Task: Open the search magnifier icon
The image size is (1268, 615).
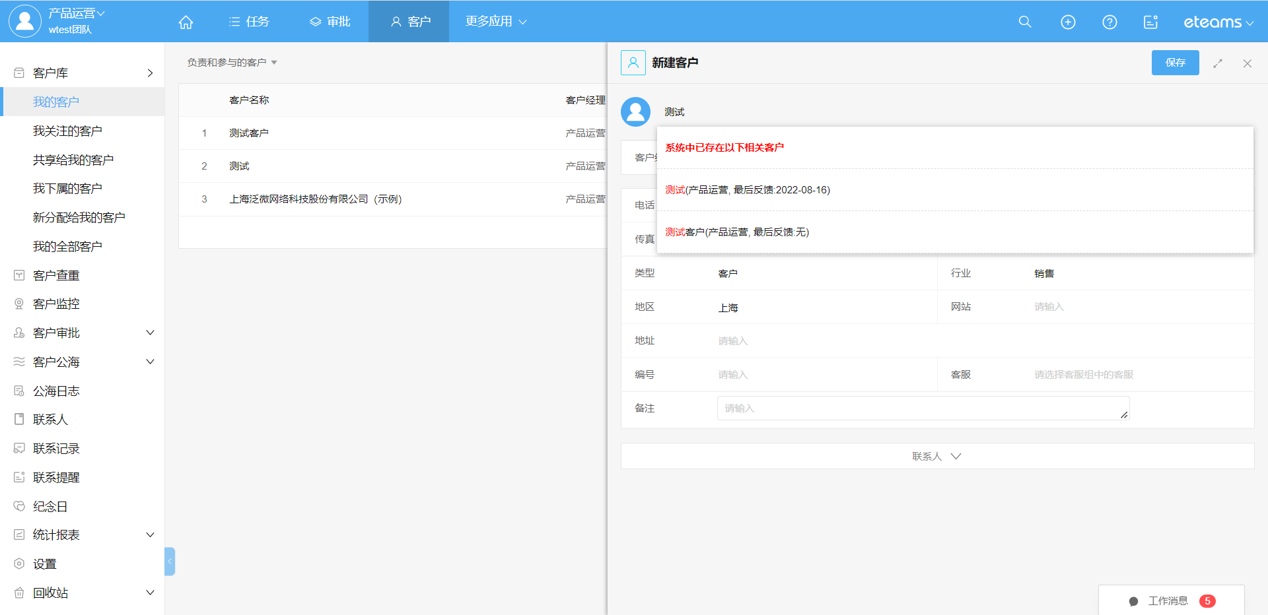Action: point(1024,22)
